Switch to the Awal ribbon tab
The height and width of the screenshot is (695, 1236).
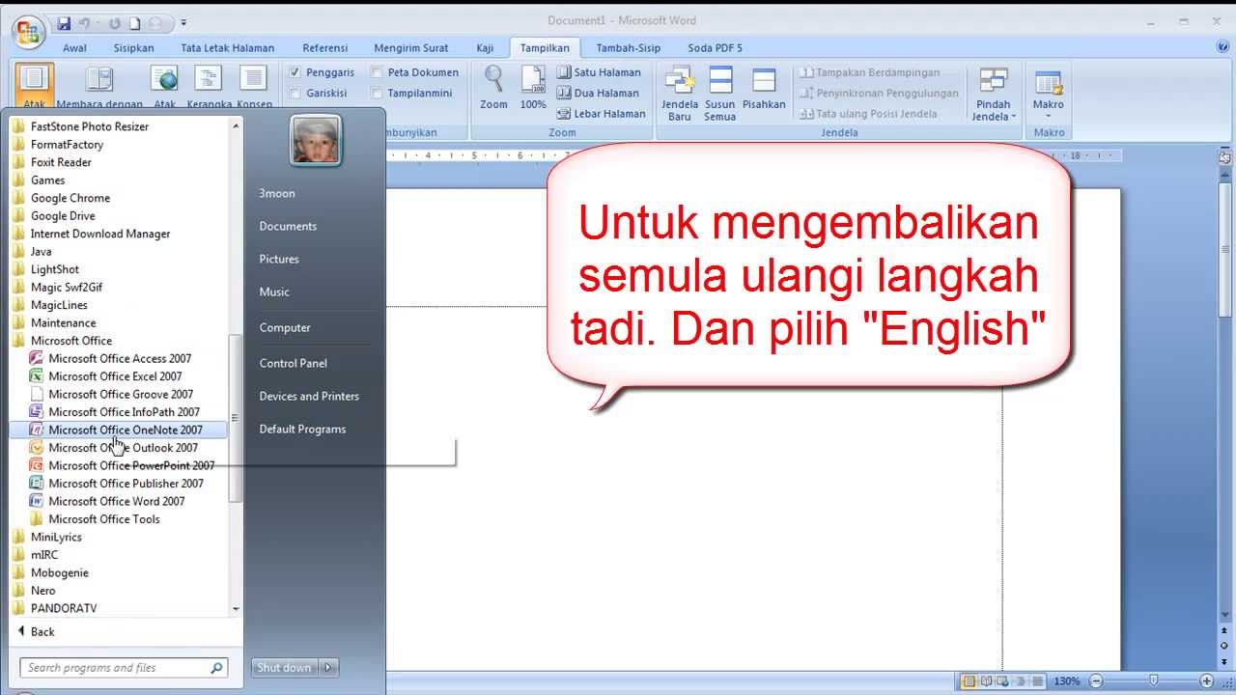click(74, 47)
